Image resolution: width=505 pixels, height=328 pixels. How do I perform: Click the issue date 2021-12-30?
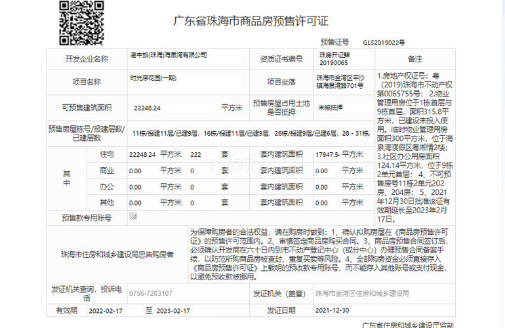click(333, 310)
